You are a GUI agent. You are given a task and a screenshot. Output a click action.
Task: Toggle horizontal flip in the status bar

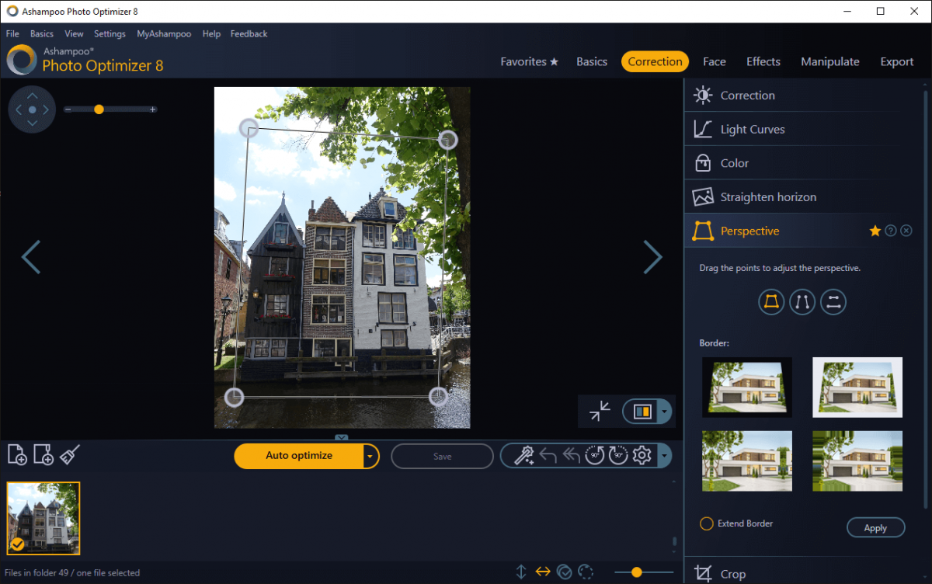542,571
